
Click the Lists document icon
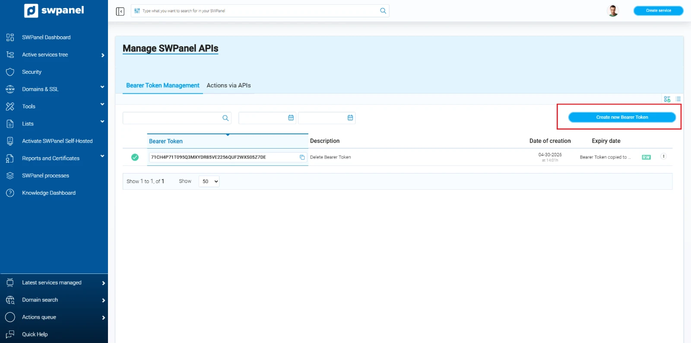click(x=10, y=124)
